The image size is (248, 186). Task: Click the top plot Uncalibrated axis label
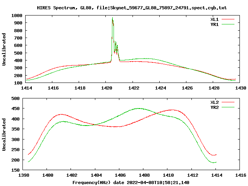click(x=4, y=49)
